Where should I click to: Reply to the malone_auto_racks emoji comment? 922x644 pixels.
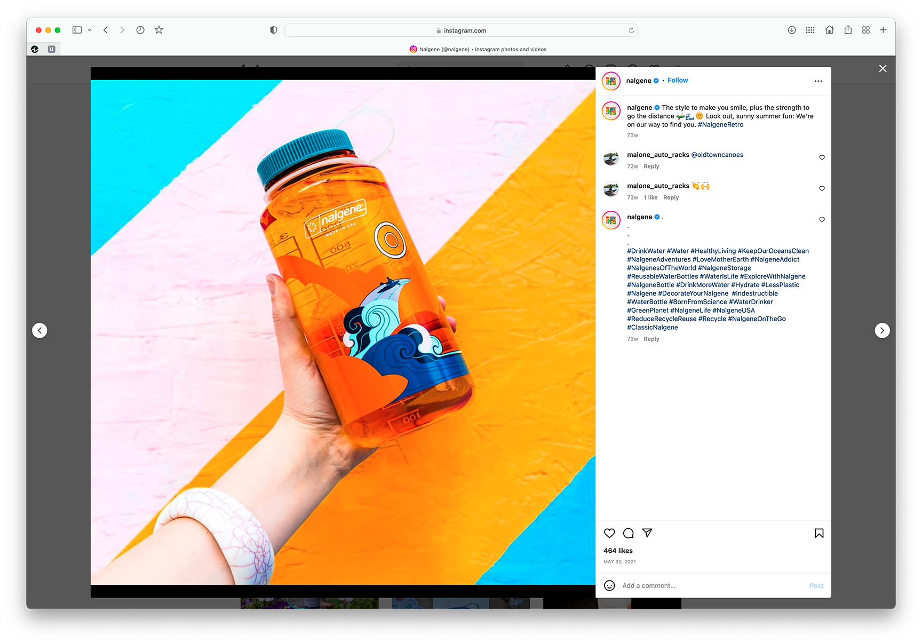(671, 197)
